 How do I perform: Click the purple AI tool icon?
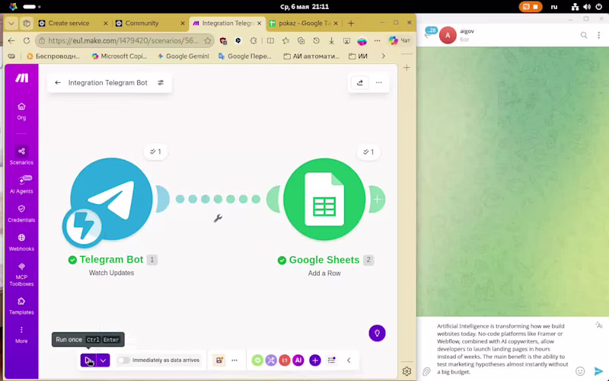pos(298,360)
